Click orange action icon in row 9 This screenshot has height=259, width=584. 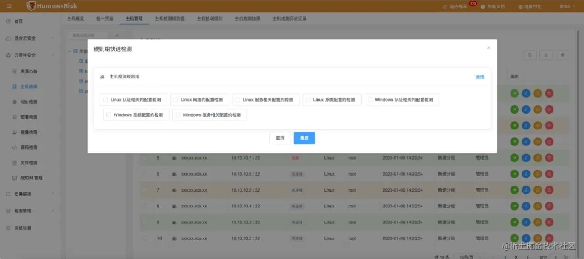(x=537, y=222)
